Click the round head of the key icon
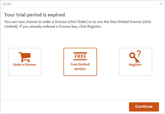The height and width of the screenshot is (114, 165). tap(132, 55)
